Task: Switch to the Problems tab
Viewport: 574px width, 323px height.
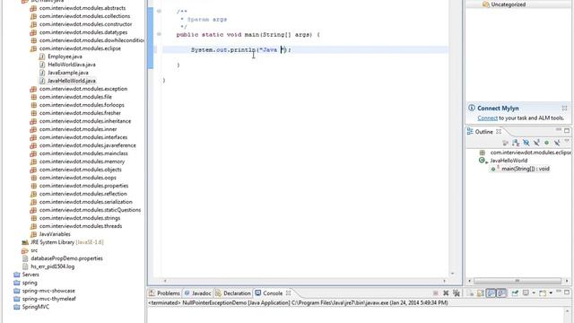Action: click(x=164, y=293)
